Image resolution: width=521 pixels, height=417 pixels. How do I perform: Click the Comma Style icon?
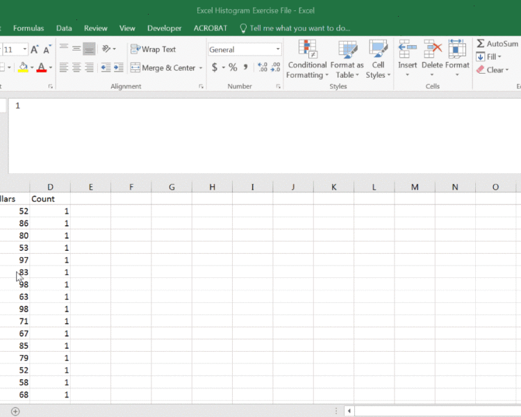[245, 67]
